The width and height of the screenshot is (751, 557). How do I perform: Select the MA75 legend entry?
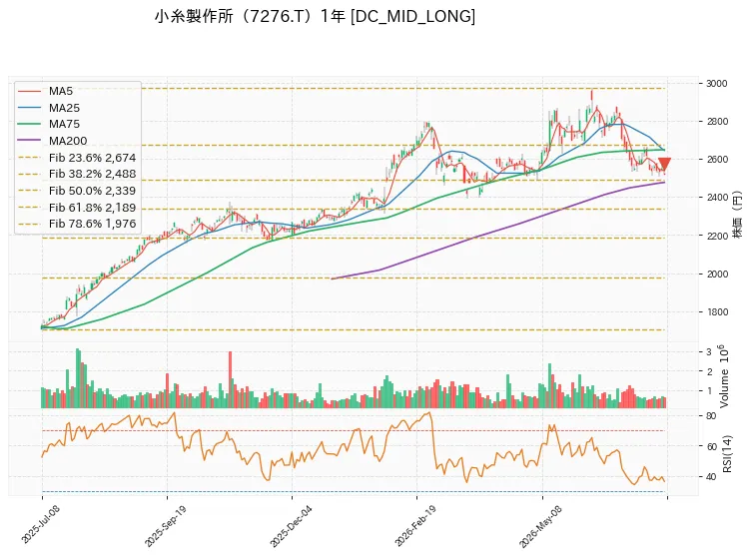coord(48,124)
